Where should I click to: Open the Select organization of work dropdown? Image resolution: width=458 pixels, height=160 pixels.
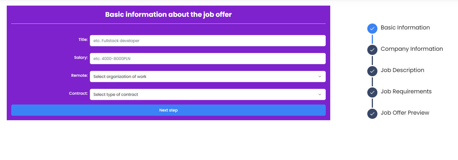(208, 76)
